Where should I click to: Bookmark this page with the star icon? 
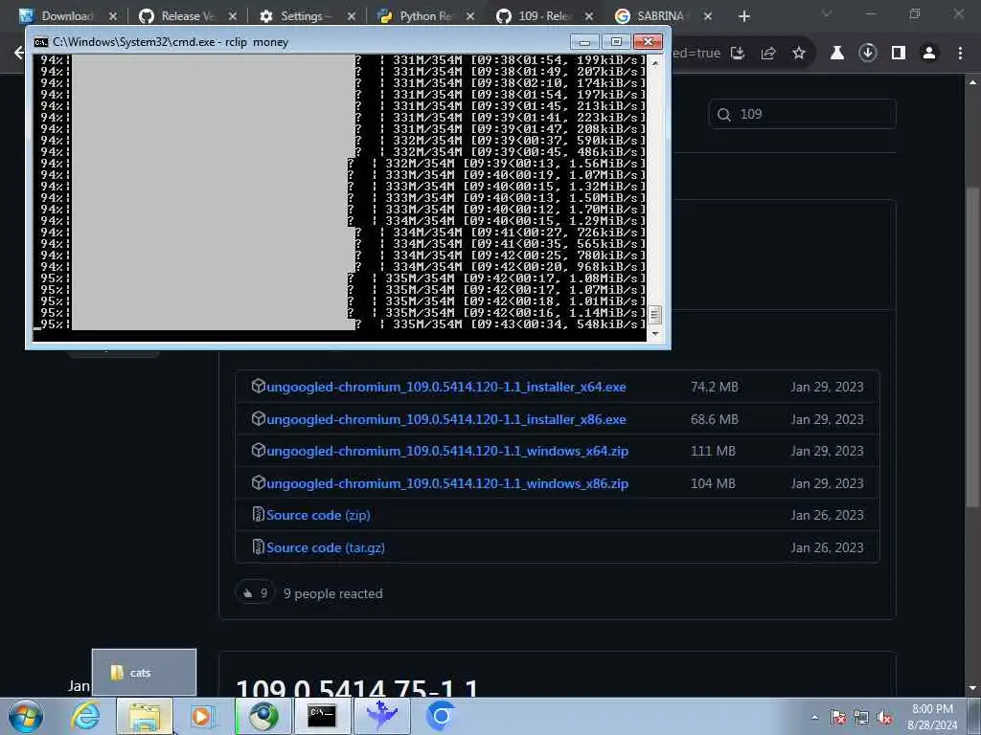[799, 54]
